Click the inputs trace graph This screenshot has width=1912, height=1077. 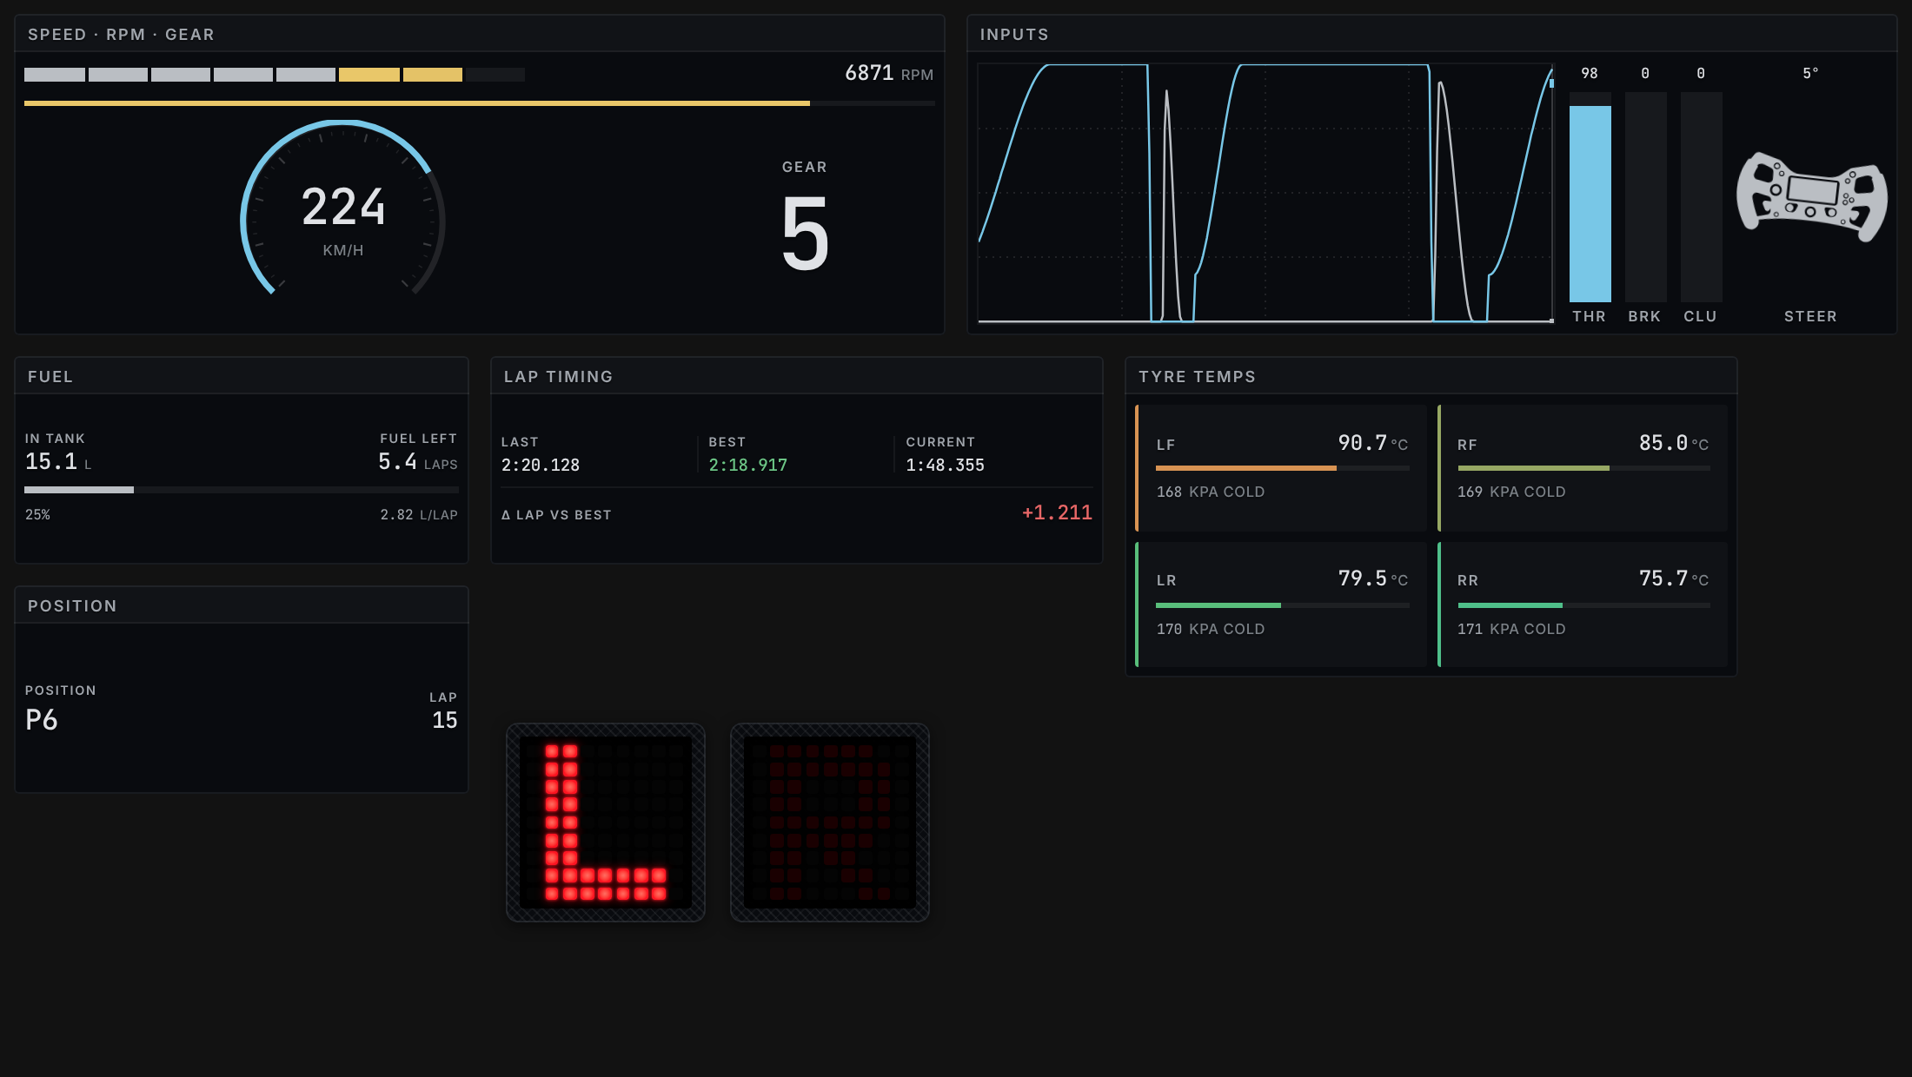(x=1265, y=193)
